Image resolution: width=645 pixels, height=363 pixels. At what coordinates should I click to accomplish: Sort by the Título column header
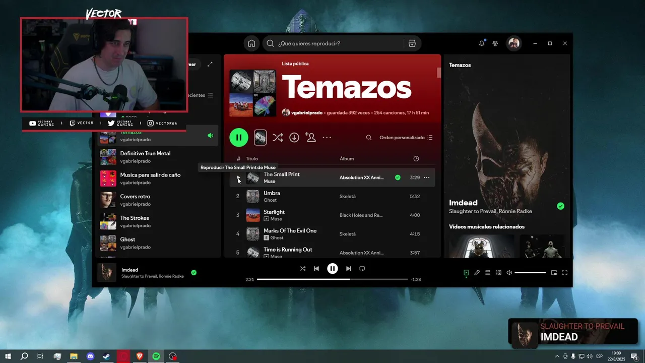251,159
